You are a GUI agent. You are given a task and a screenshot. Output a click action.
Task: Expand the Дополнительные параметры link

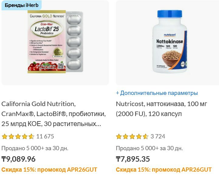[157, 93]
